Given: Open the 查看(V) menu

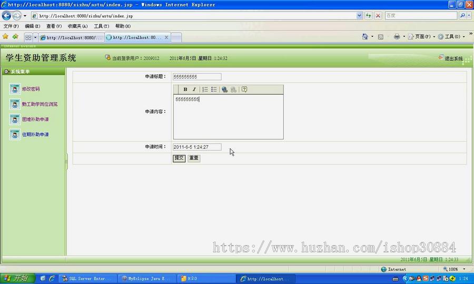Looking at the screenshot, I should click(x=54, y=26).
